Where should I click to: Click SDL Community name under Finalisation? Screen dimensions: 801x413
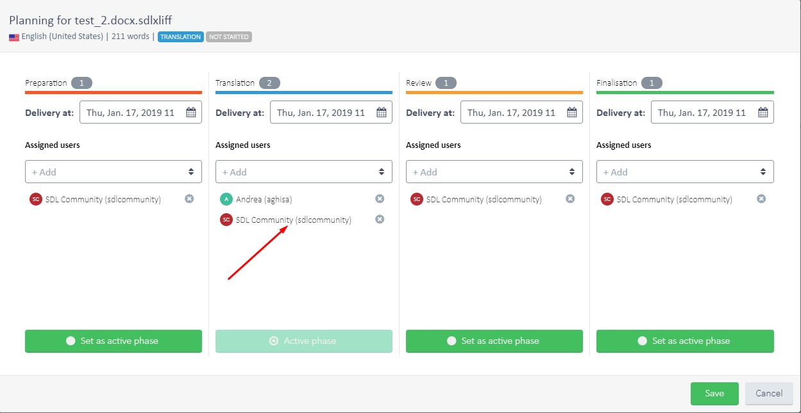click(675, 199)
